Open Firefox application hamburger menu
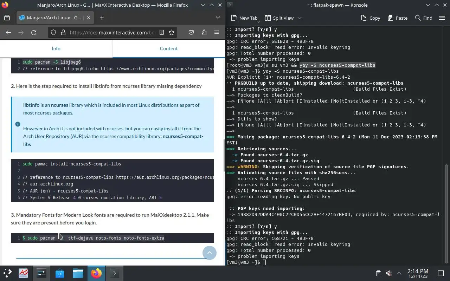This screenshot has height=281, width=450. pyautogui.click(x=217, y=32)
